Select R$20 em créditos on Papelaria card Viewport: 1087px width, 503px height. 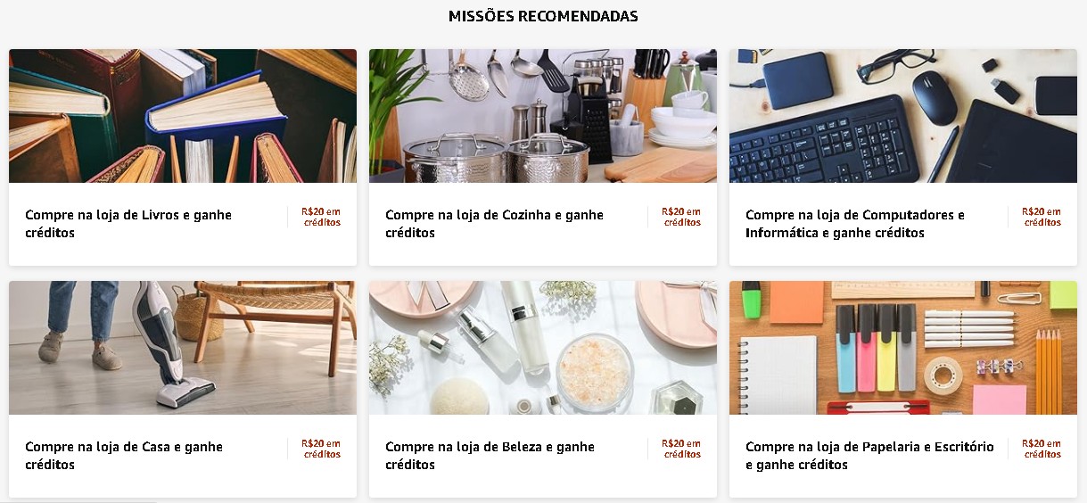(x=1042, y=449)
